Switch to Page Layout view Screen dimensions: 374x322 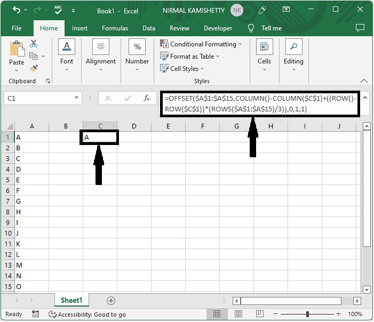click(238, 314)
